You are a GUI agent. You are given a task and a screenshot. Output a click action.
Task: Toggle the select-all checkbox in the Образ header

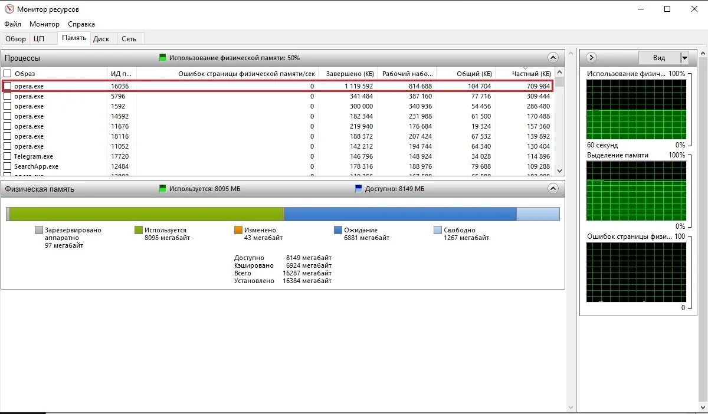tap(8, 74)
